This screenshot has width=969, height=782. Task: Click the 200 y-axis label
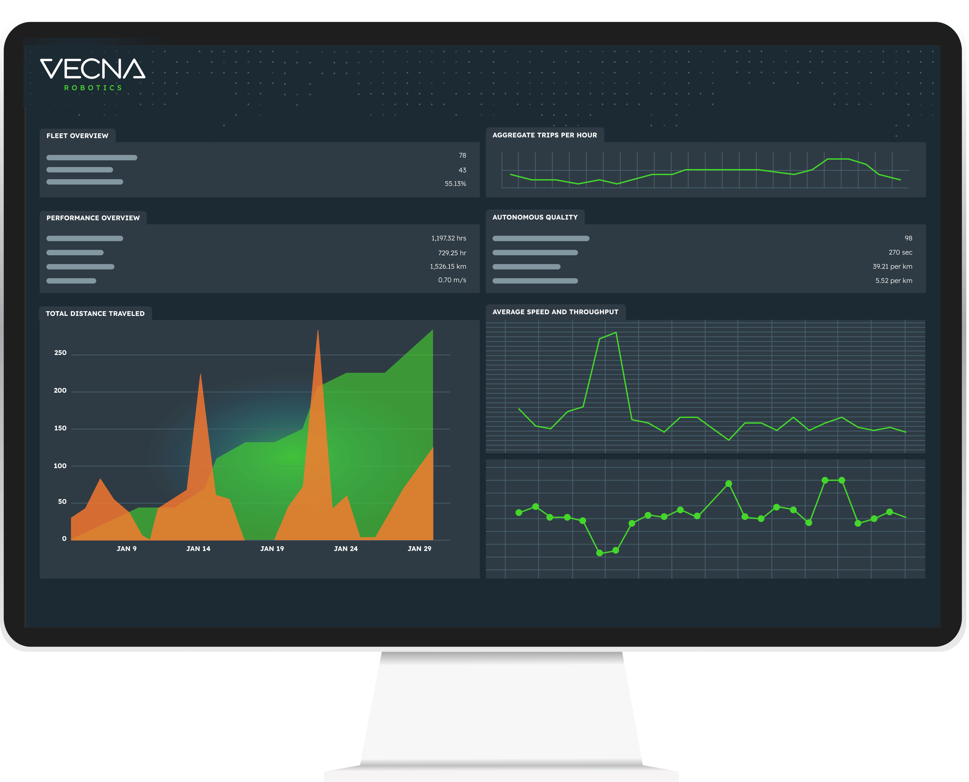coord(60,391)
